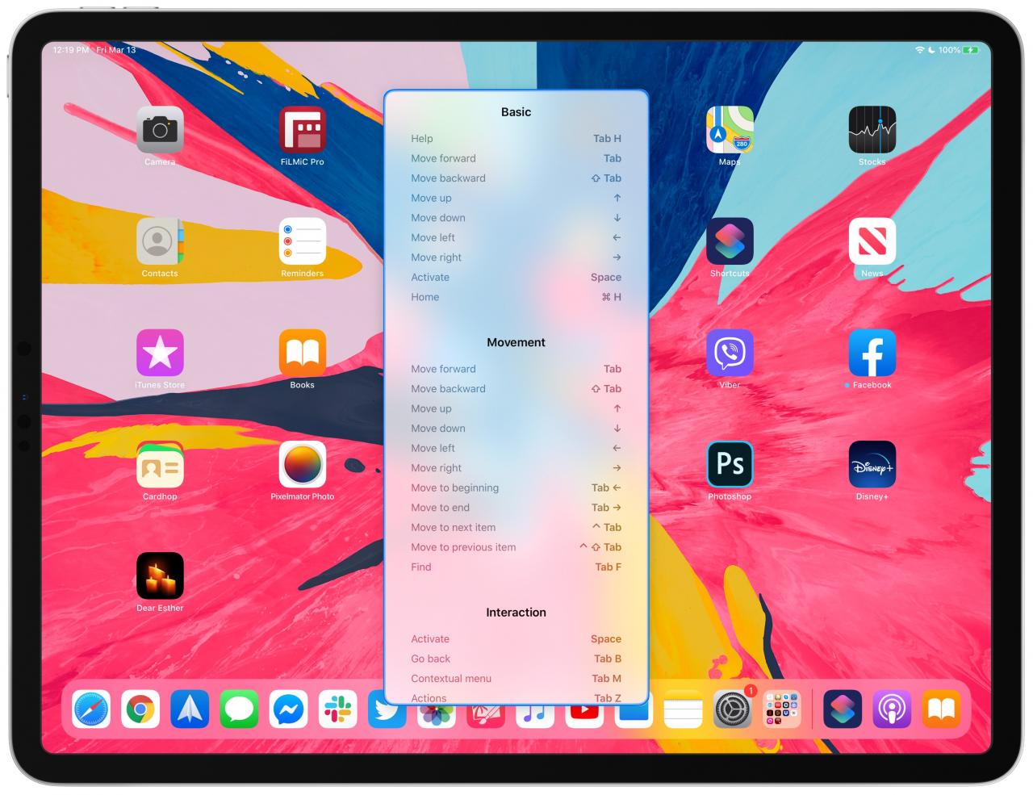This screenshot has width=1033, height=795.
Task: Launch Shortcuts from the dock's recent apps
Action: point(843,710)
